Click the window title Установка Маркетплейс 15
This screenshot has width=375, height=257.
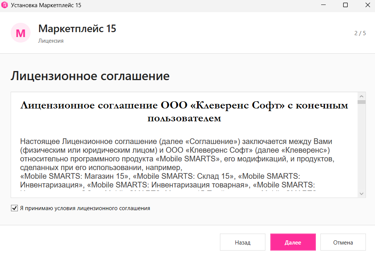point(46,5)
